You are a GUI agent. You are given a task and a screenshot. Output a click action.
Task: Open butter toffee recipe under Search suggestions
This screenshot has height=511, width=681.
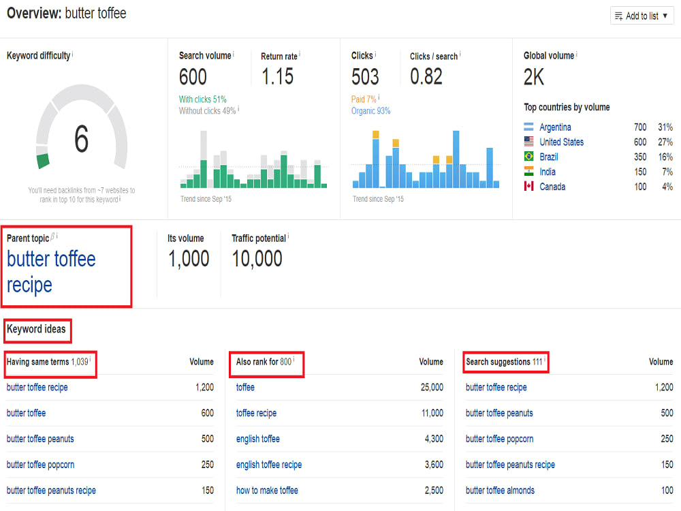click(x=496, y=387)
